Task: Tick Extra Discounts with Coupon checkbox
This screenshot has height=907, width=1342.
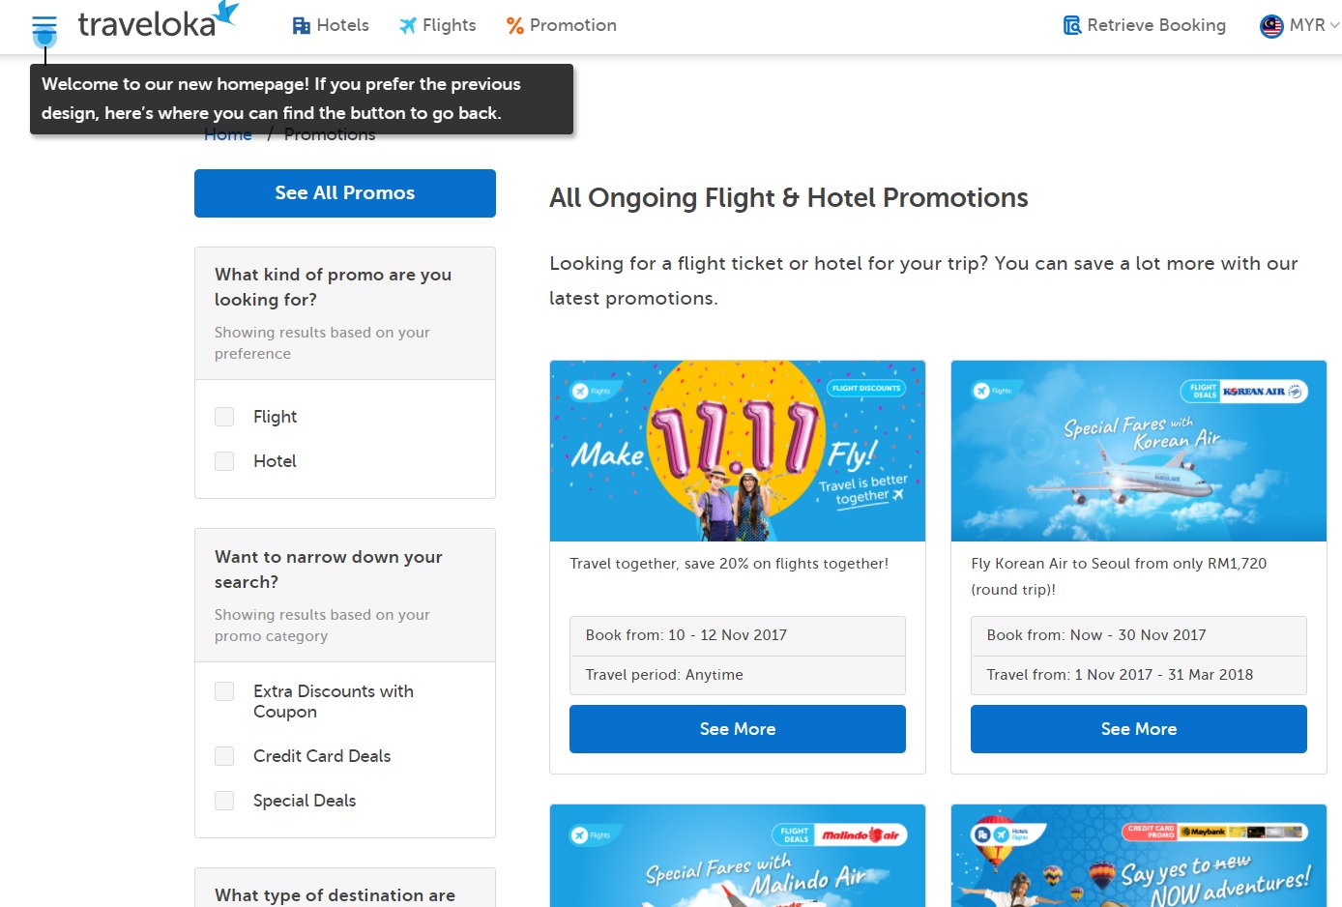Action: point(224,691)
